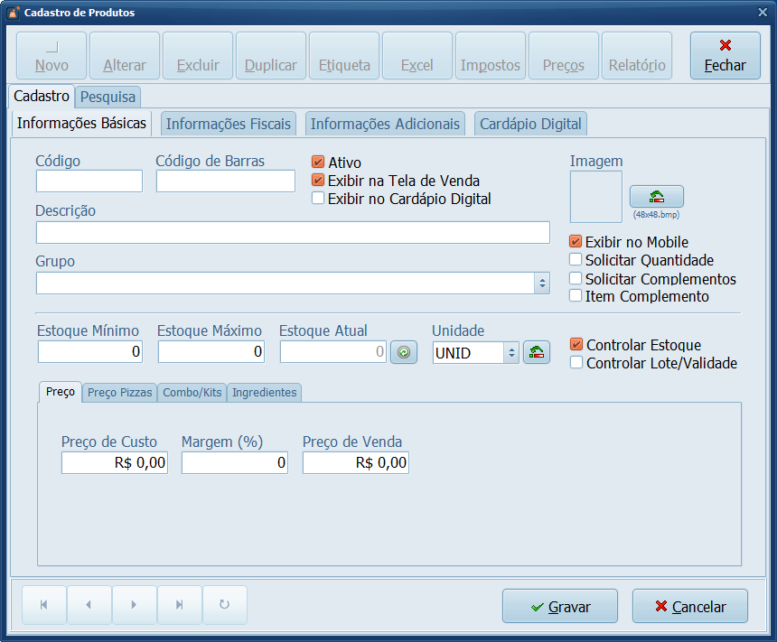Go to first record navigation arrow
777x642 pixels.
44,605
